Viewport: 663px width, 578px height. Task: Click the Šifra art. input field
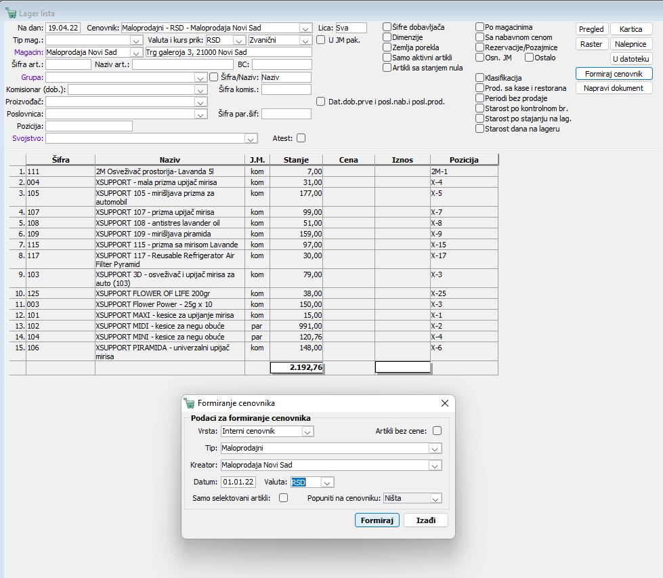coord(68,64)
